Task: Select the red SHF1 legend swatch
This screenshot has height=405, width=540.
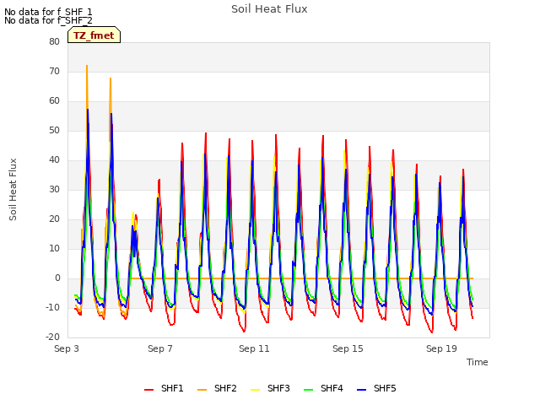Action: [148, 390]
